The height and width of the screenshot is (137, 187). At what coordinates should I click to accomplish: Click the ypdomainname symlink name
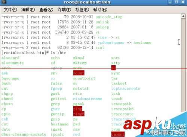click(111, 43)
